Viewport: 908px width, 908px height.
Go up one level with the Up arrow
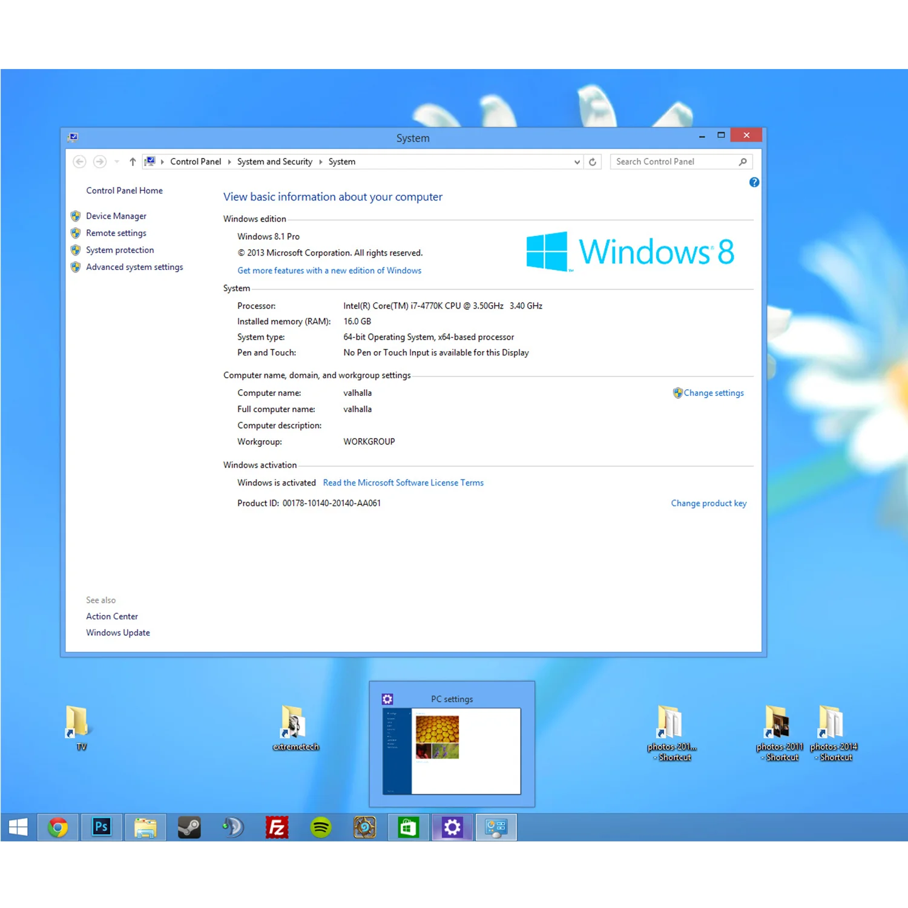pos(133,162)
